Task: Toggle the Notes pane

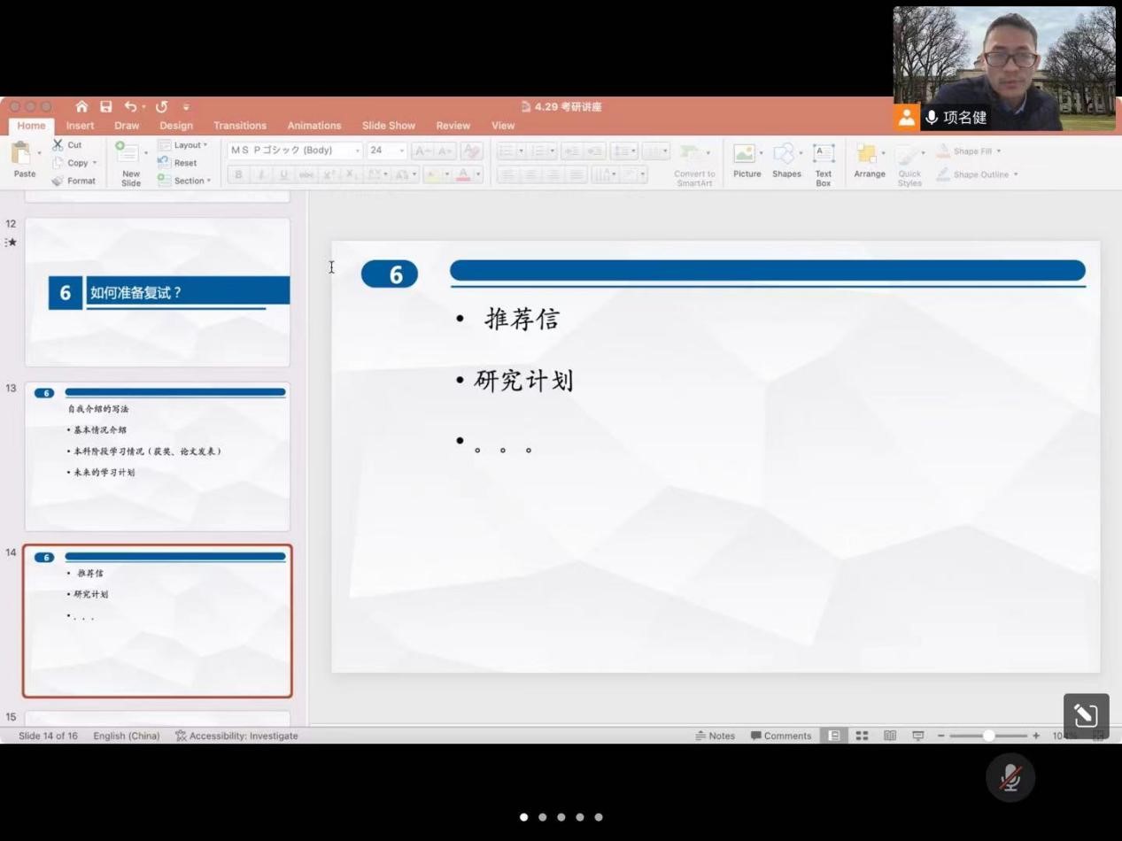Action: coord(716,736)
